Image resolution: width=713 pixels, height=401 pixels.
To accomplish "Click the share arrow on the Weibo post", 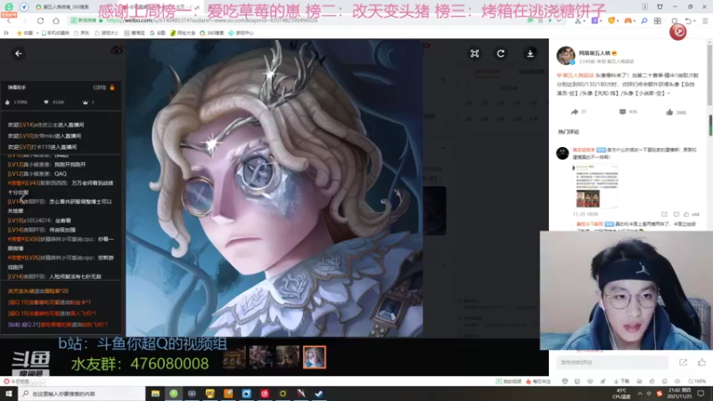I will [574, 112].
